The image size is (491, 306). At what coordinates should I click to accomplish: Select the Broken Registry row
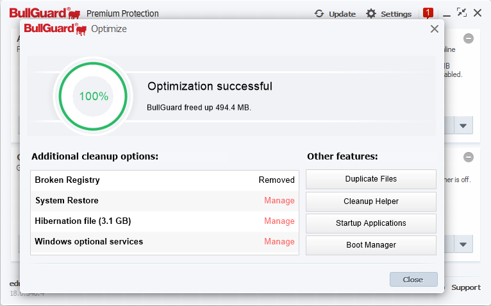click(x=164, y=180)
